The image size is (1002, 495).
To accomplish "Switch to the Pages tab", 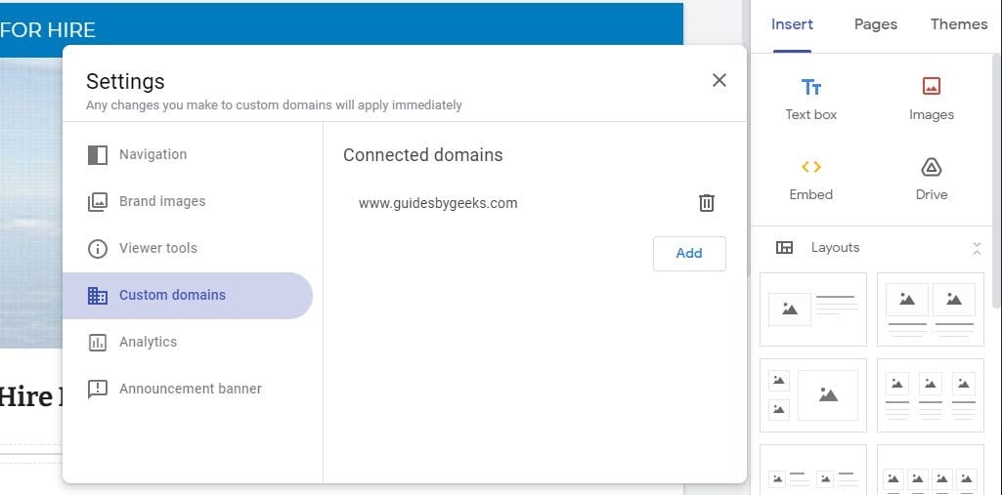I will point(875,24).
